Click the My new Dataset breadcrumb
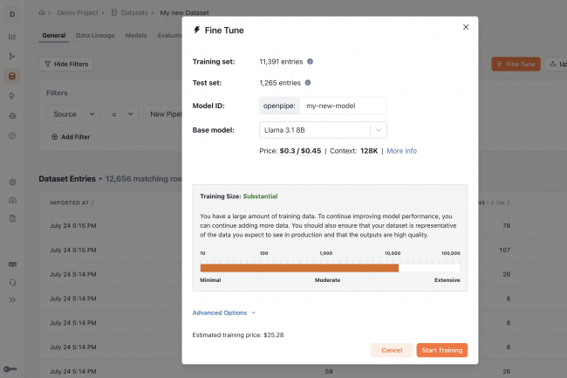Viewport: 567px width, 378px height. [x=184, y=13]
